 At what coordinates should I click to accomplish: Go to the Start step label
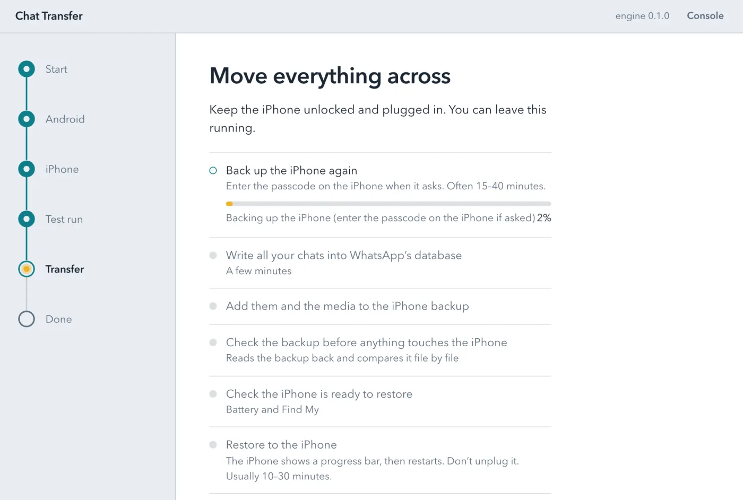click(x=56, y=69)
